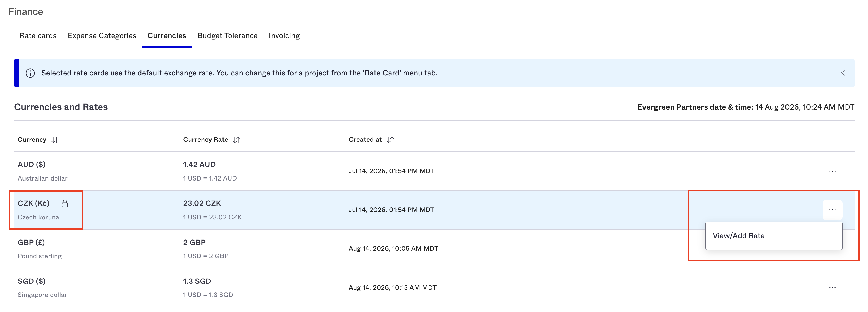868x312 pixels.
Task: Select the Currencies tab
Action: pyautogui.click(x=167, y=36)
